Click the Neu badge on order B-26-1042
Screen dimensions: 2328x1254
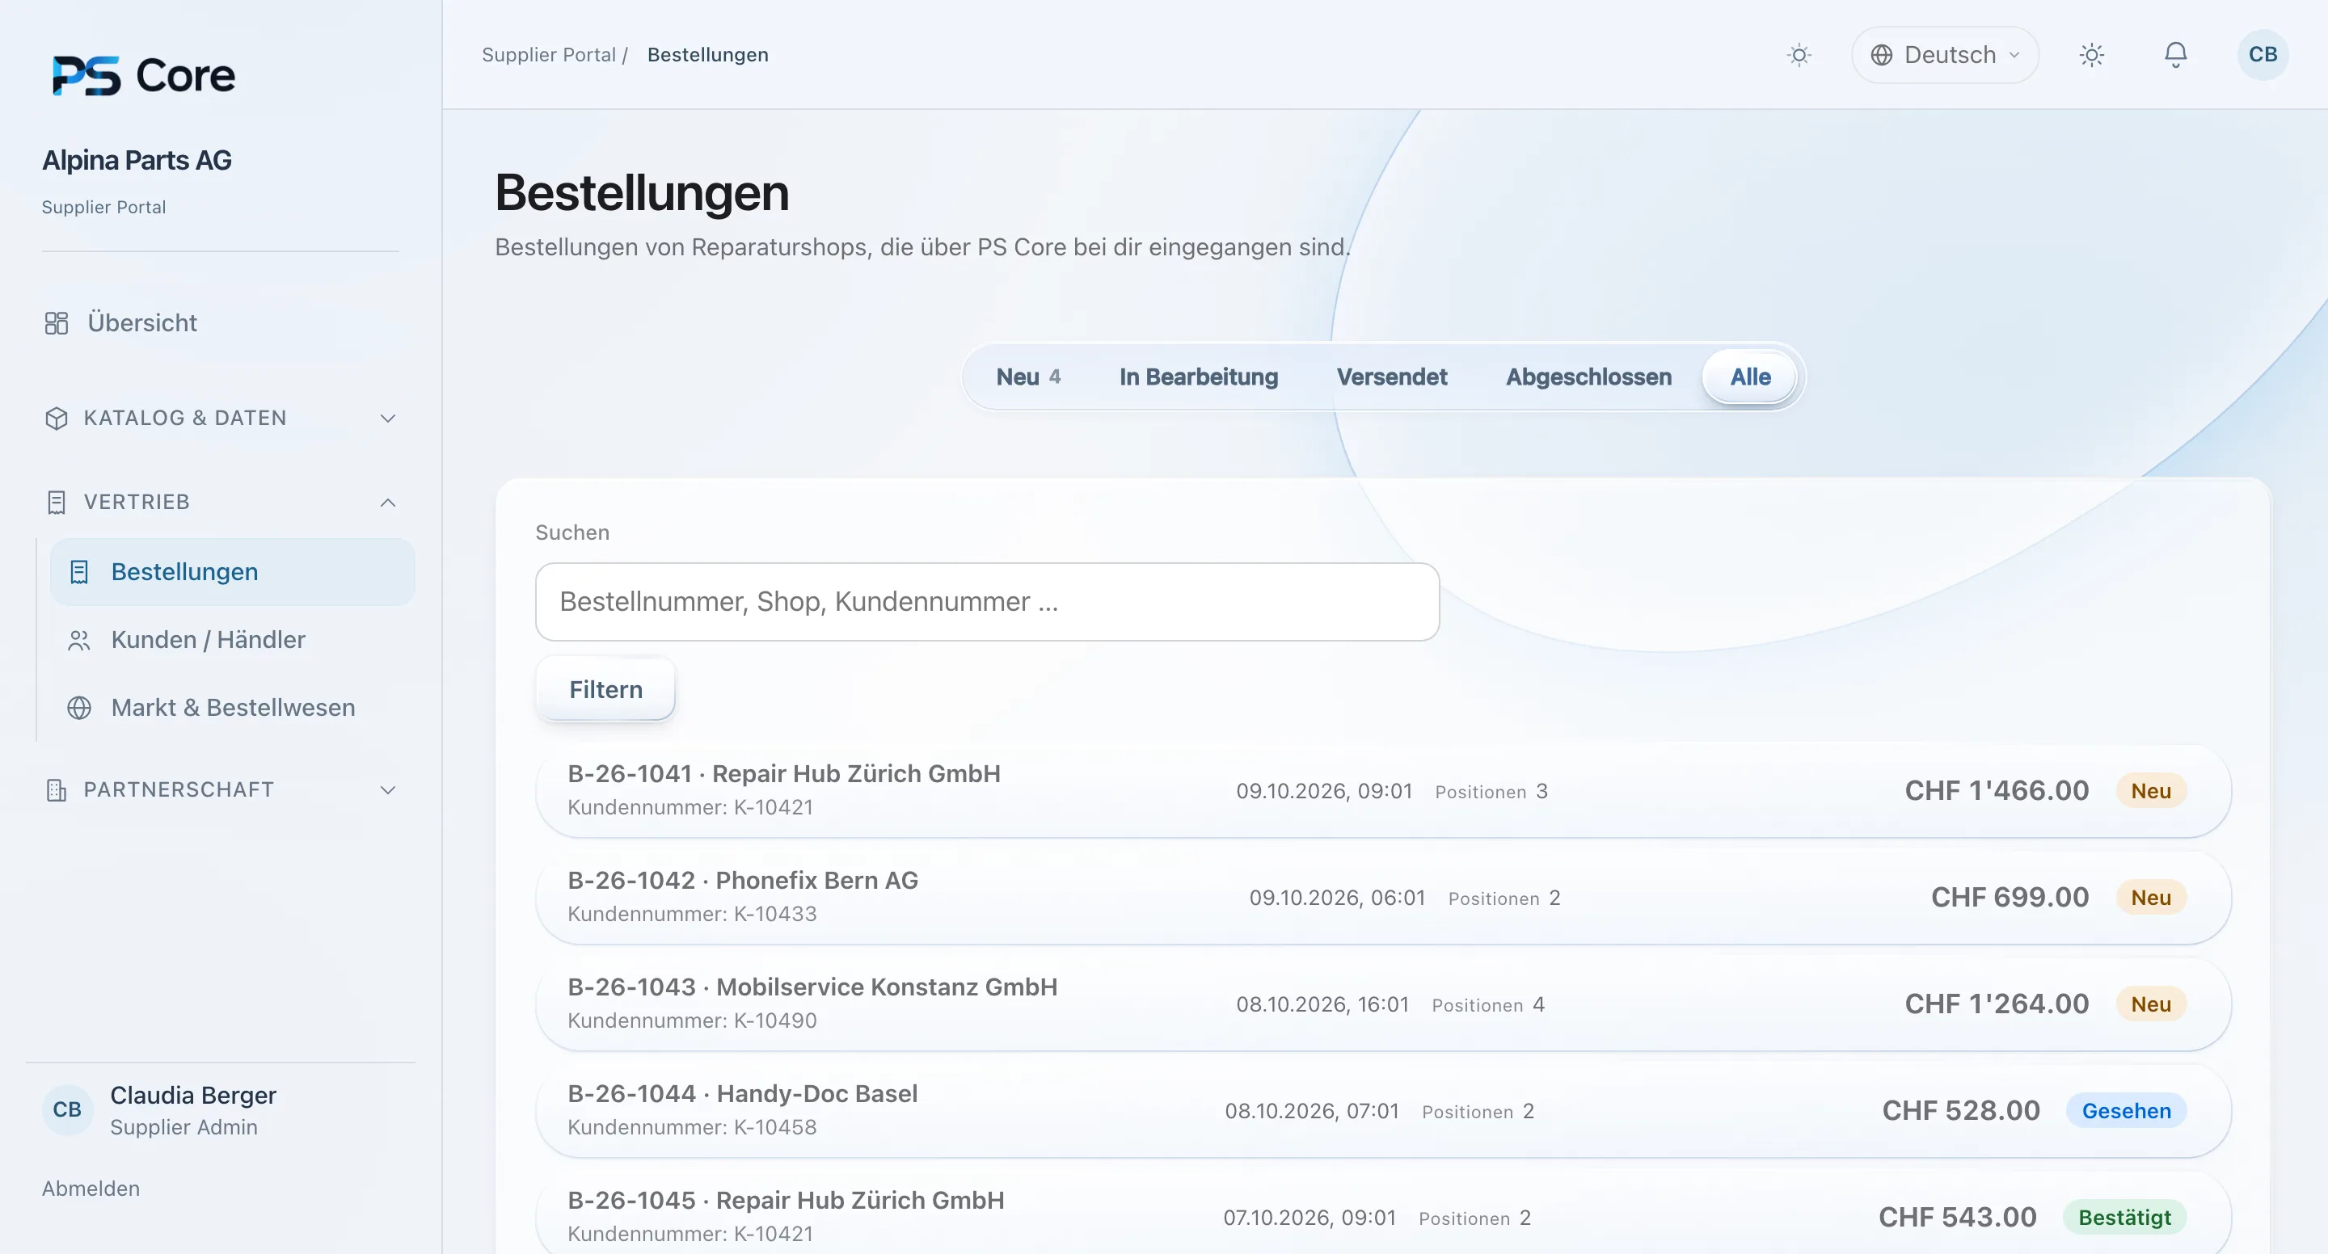(2150, 897)
